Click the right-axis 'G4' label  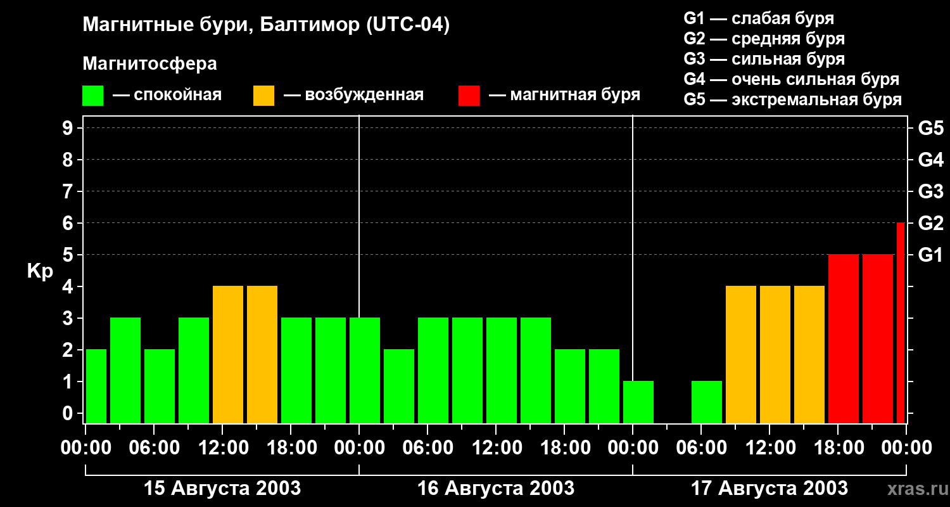pyautogui.click(x=931, y=160)
